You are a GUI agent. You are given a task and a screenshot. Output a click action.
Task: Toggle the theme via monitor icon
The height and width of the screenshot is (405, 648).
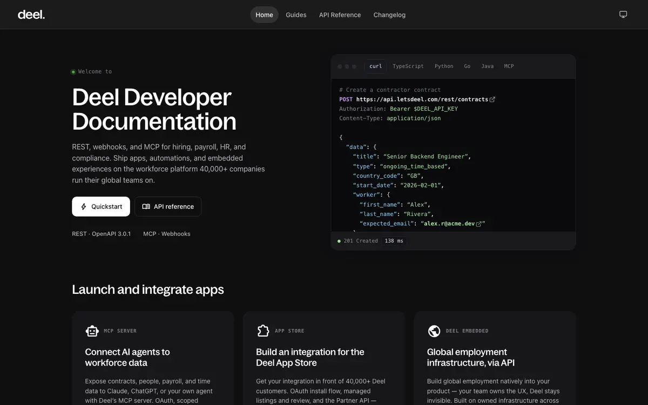pos(623,15)
